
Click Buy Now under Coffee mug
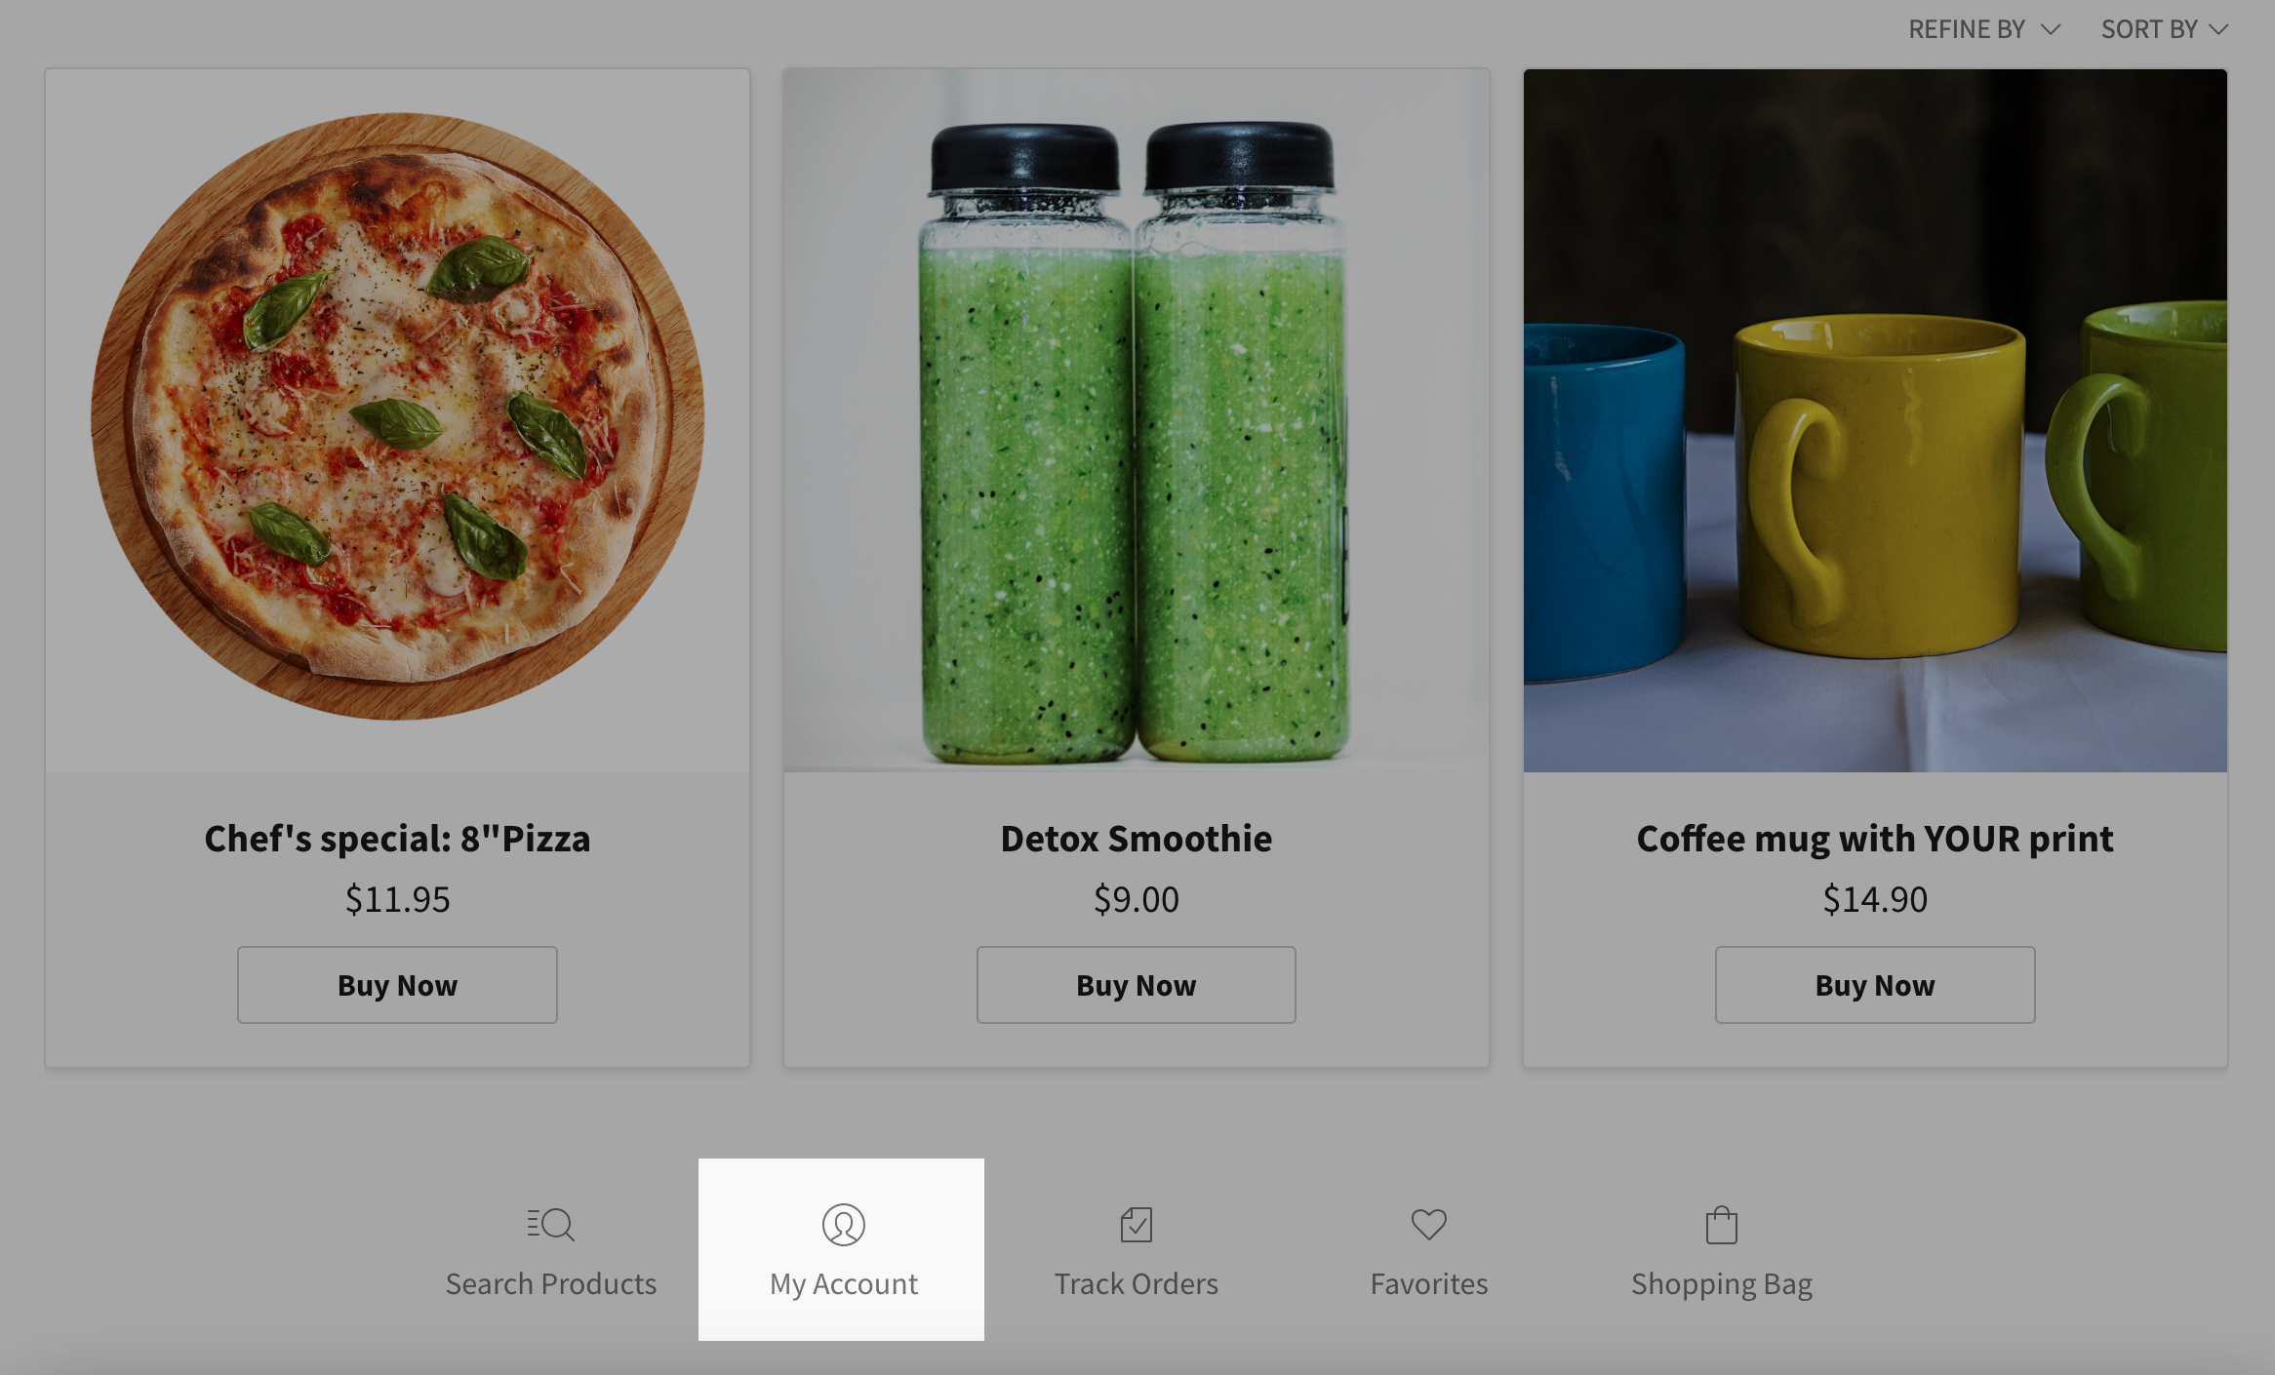coord(1874,985)
